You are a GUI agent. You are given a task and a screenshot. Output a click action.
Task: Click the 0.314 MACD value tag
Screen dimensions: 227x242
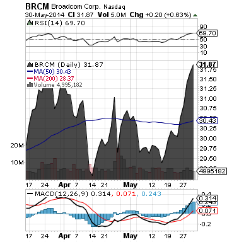pos(207,198)
